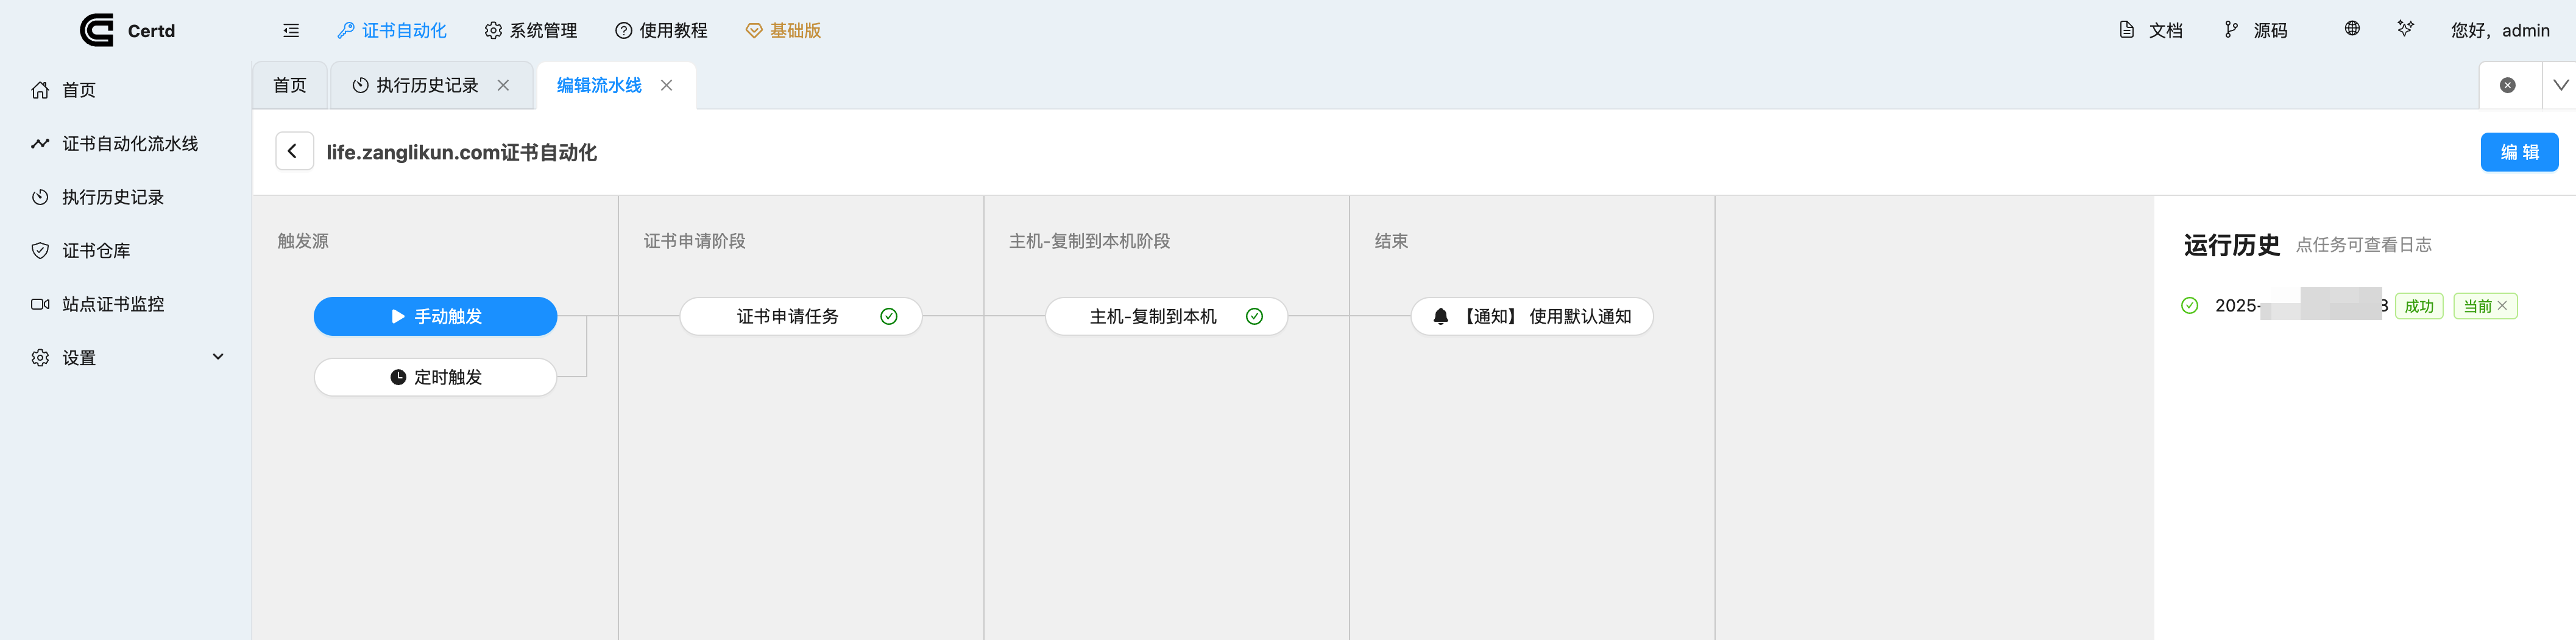2576x640 pixels.
Task: Click the bell icon on the notification node
Action: click(1440, 316)
